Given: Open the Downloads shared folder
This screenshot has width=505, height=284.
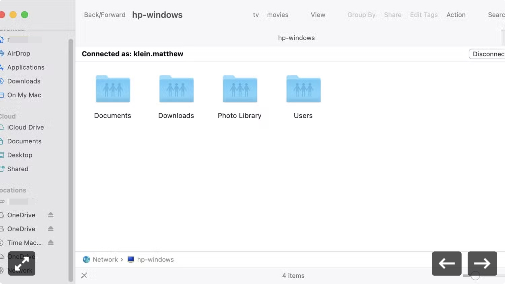Looking at the screenshot, I should click(176, 89).
